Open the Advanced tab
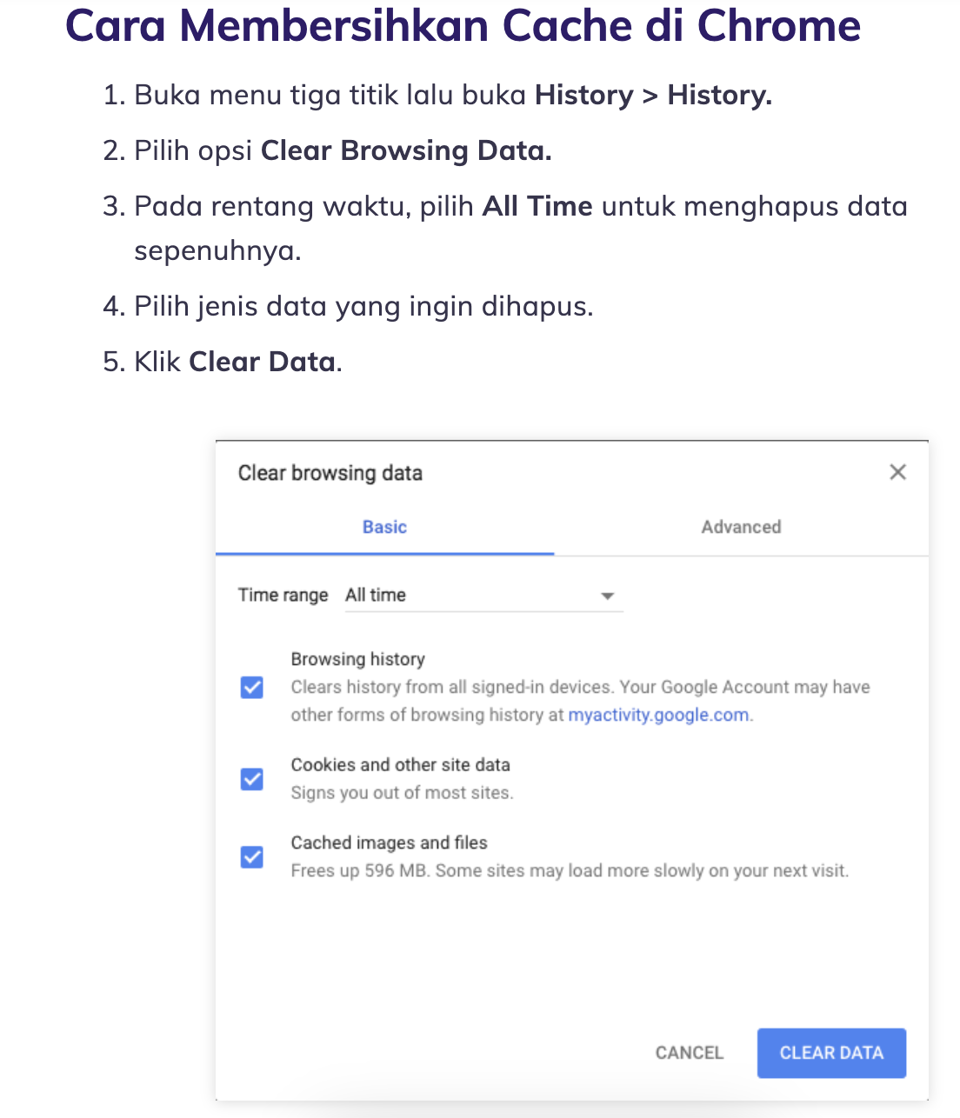 (x=741, y=527)
